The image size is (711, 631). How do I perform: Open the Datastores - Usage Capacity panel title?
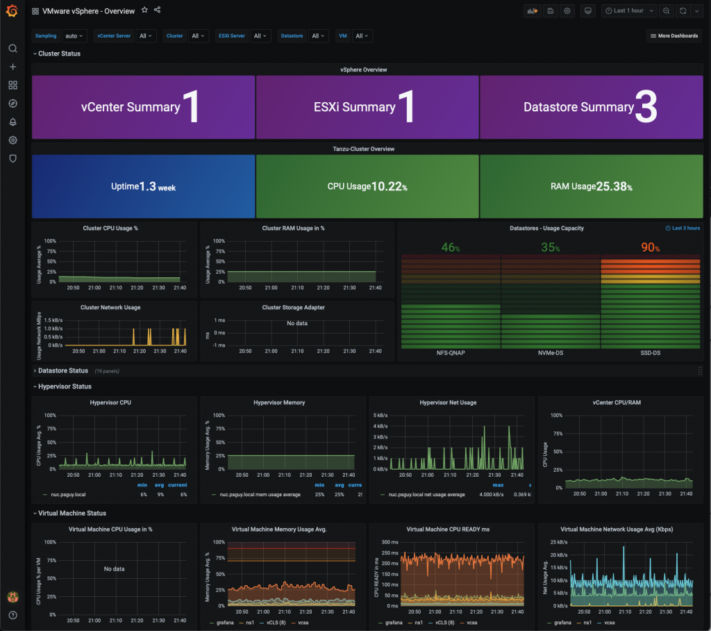(546, 229)
